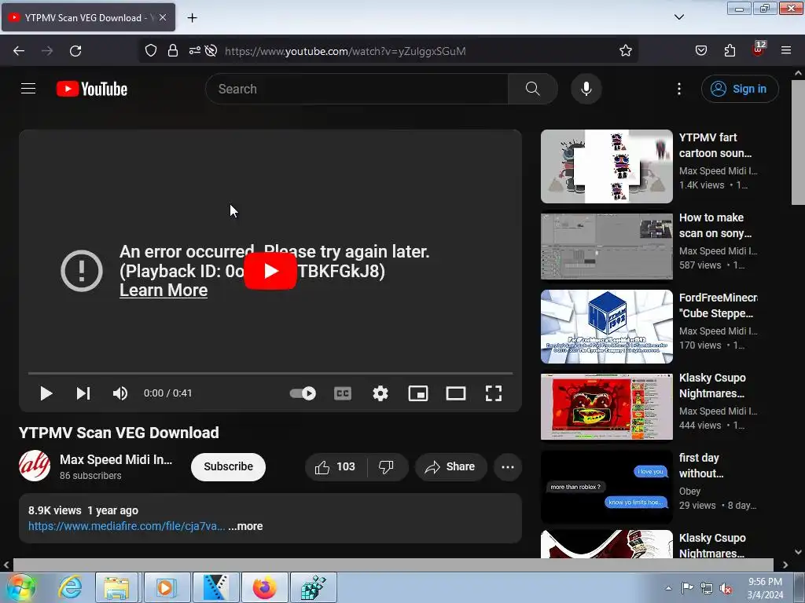Open Windows Explorer folder on taskbar
This screenshot has height=603, width=805.
(116, 587)
